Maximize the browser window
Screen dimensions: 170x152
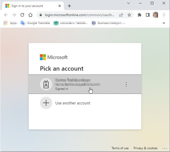tap(152, 3)
